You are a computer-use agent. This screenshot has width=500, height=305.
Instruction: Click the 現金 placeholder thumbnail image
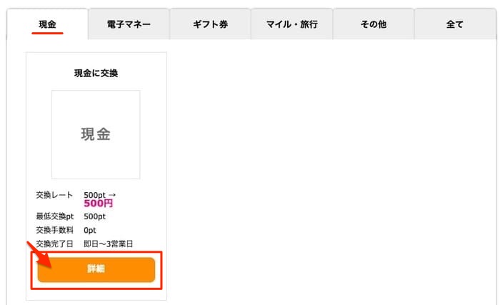tap(96, 134)
